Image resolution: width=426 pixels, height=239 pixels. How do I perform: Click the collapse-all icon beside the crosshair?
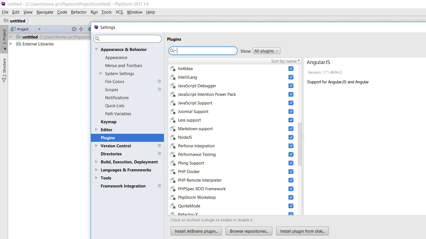click(x=81, y=29)
